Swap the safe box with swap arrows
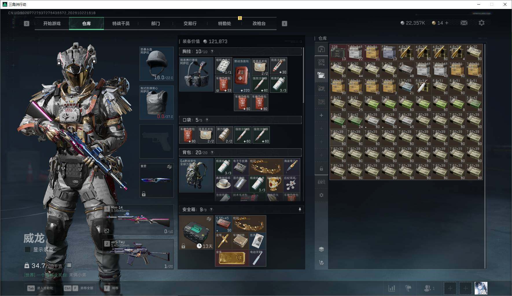Viewport: 512px width, 296px height. 209,219
